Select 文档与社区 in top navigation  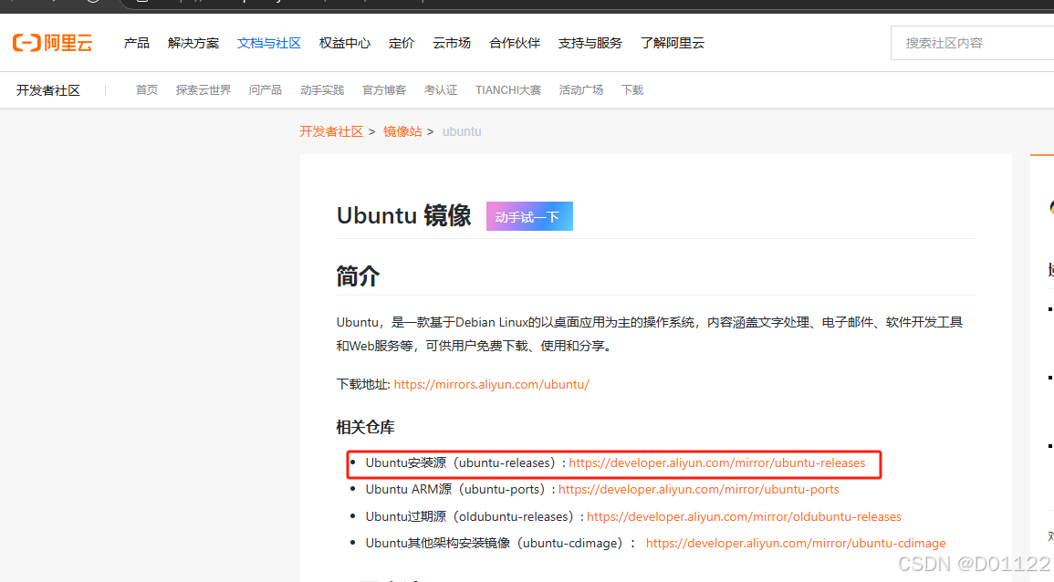(269, 43)
